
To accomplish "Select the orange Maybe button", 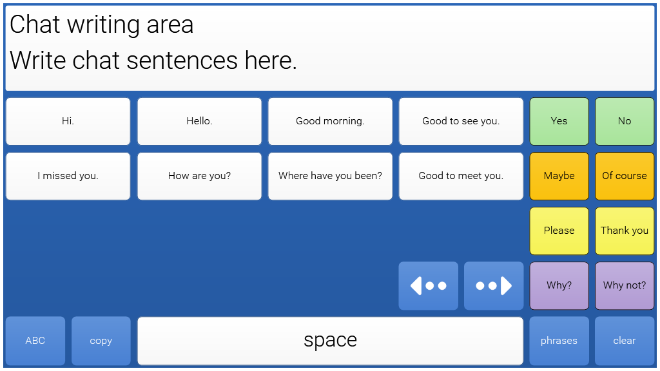I will pos(559,176).
